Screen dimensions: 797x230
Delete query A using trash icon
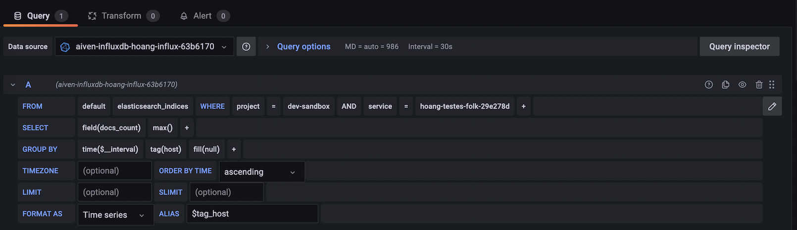coord(759,84)
